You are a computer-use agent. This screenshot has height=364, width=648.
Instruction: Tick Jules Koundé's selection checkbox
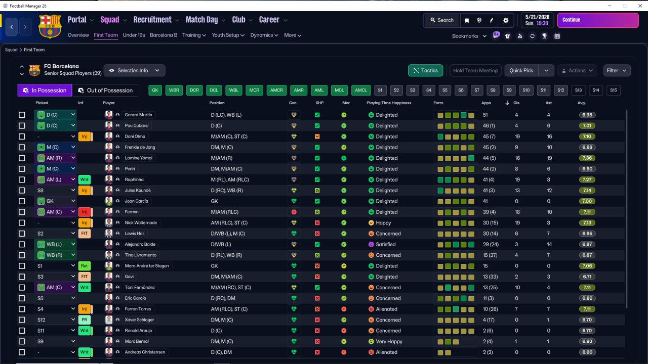(x=22, y=191)
